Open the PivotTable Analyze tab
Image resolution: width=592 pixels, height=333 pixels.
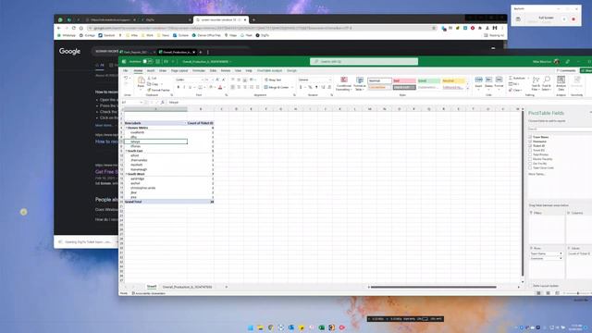click(269, 70)
